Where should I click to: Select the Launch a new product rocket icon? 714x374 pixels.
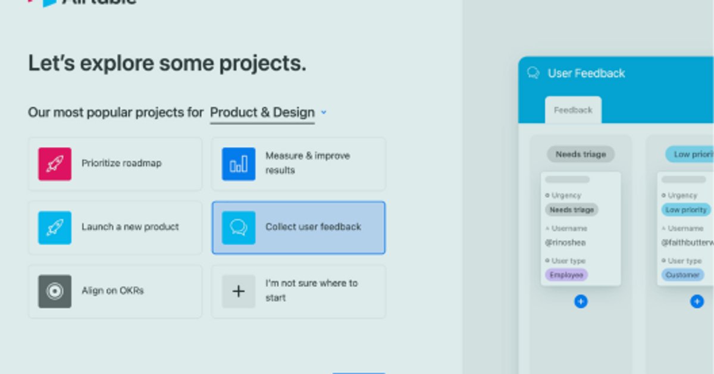(54, 227)
